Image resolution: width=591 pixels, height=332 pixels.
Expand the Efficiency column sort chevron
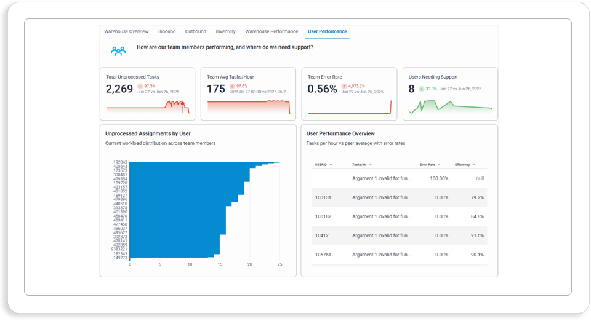click(x=474, y=165)
